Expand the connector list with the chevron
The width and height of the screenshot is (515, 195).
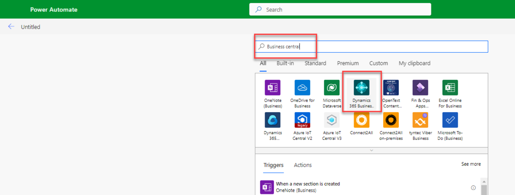tap(372, 150)
